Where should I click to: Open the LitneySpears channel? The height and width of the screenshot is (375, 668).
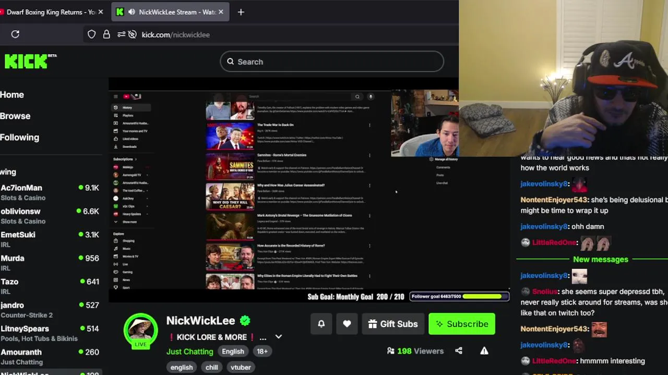click(x=51, y=333)
